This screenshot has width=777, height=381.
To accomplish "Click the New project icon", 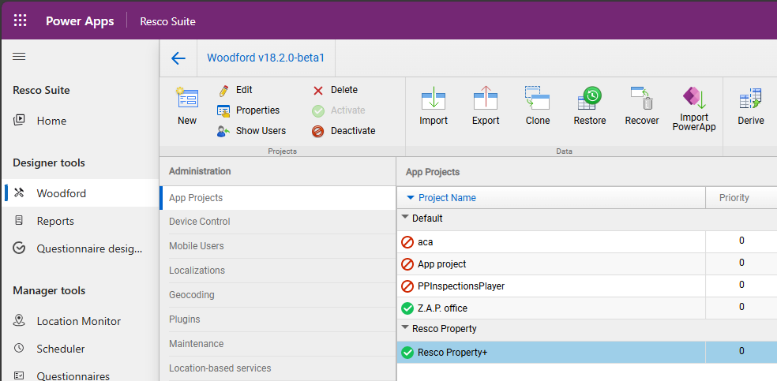I will [187, 99].
